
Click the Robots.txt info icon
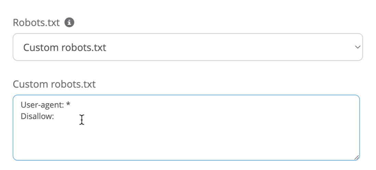69,23
